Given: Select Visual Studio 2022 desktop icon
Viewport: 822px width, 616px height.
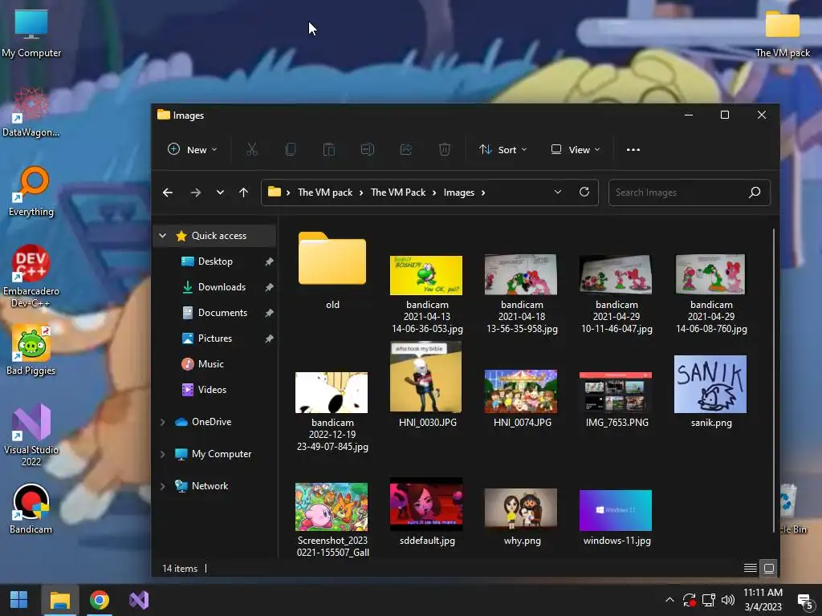Looking at the screenshot, I should 31,436.
